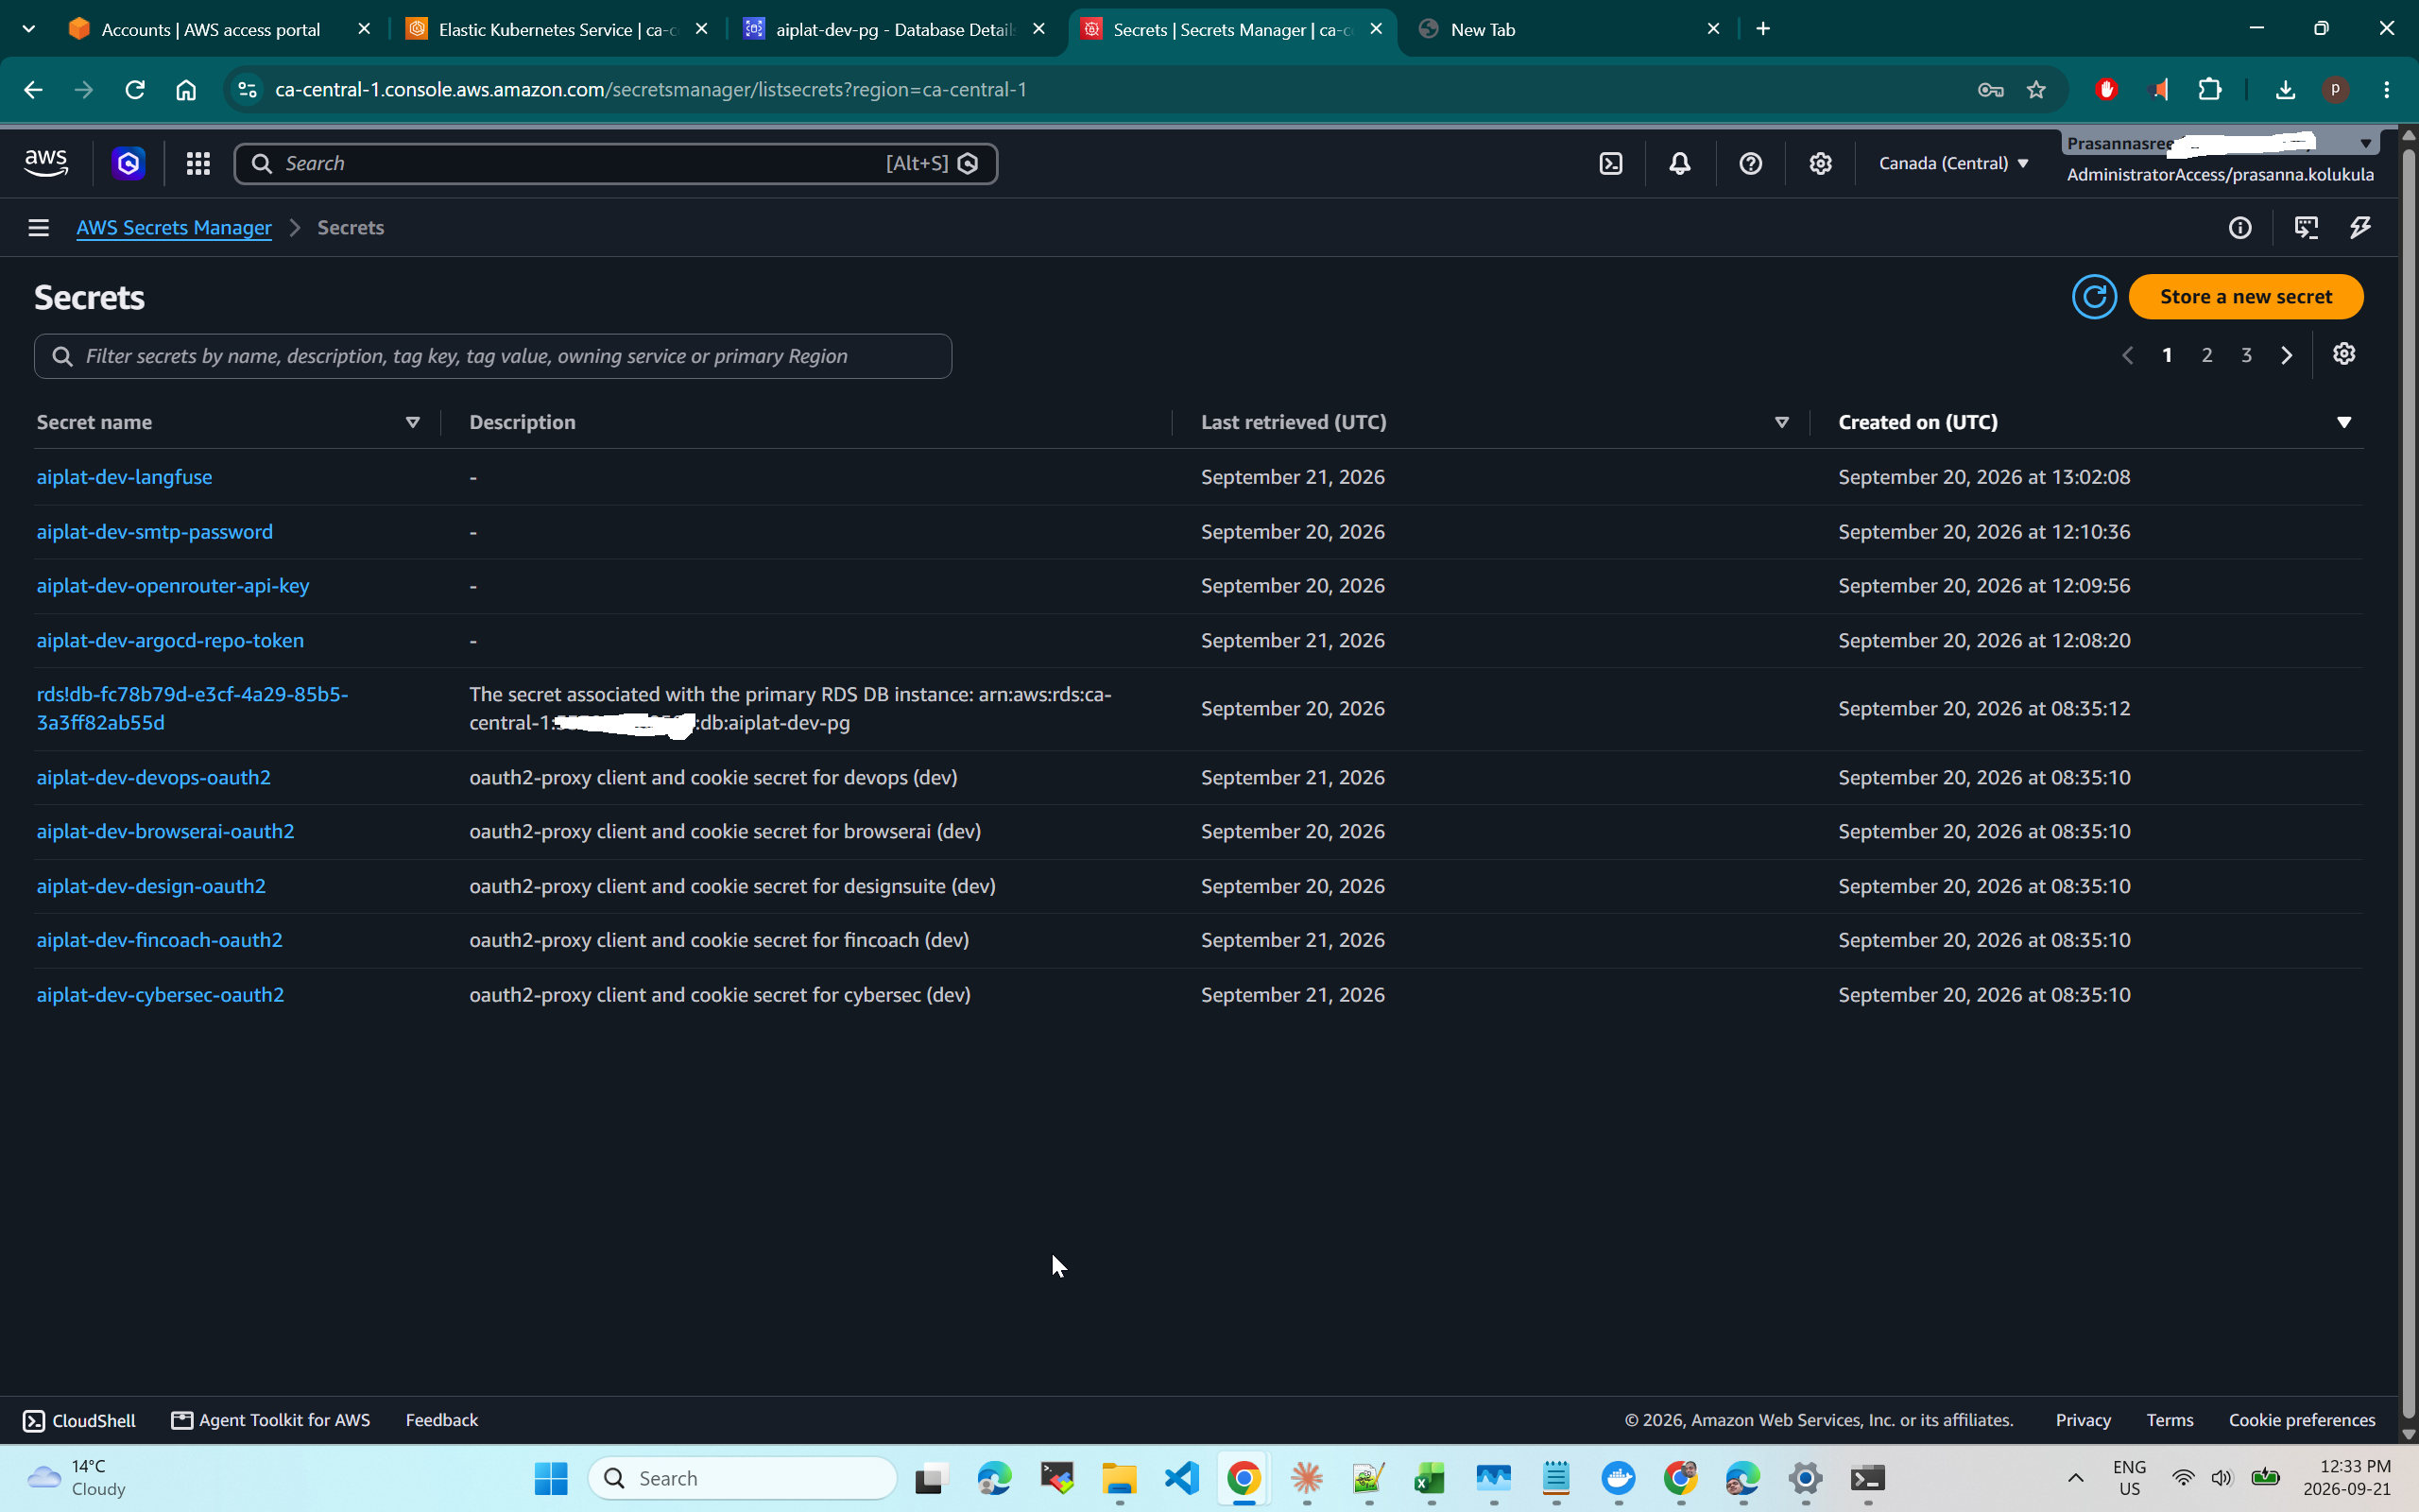Focus the AWS console Search box
Image resolution: width=2419 pixels, height=1512 pixels.
pyautogui.click(x=616, y=163)
